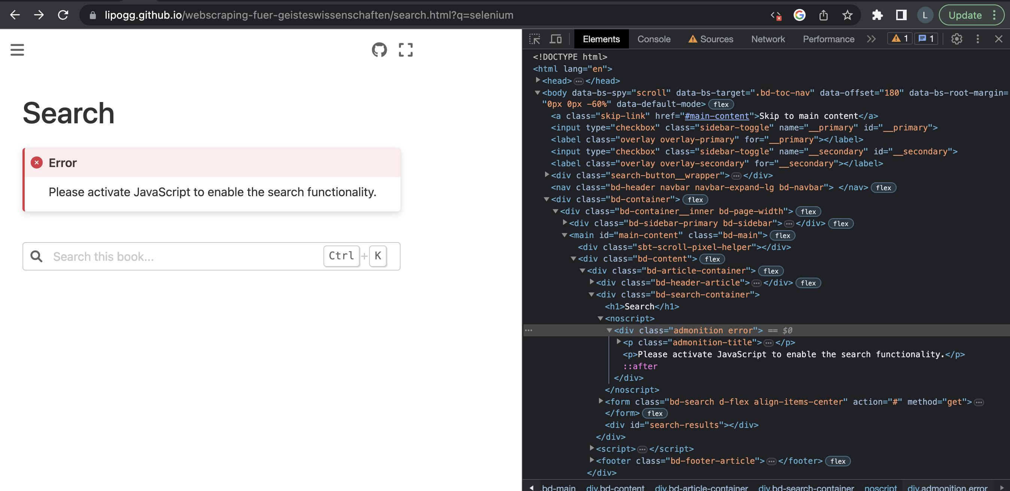Click the #main-content href link
Viewport: 1010px width, 491px height.
pyautogui.click(x=717, y=116)
